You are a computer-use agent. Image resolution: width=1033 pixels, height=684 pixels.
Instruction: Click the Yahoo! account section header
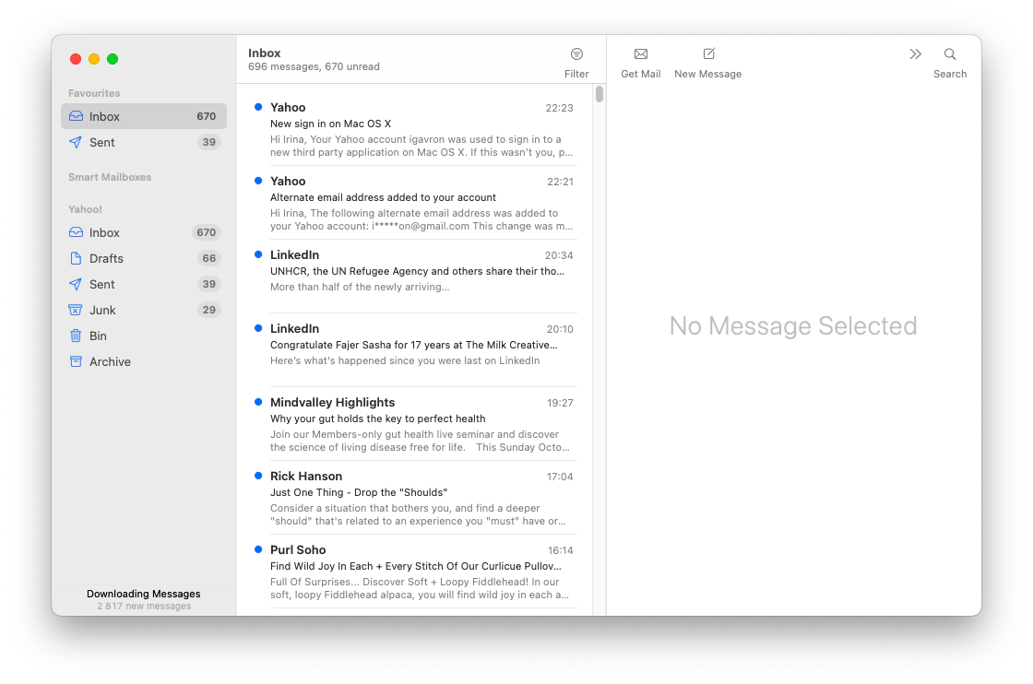(x=85, y=209)
